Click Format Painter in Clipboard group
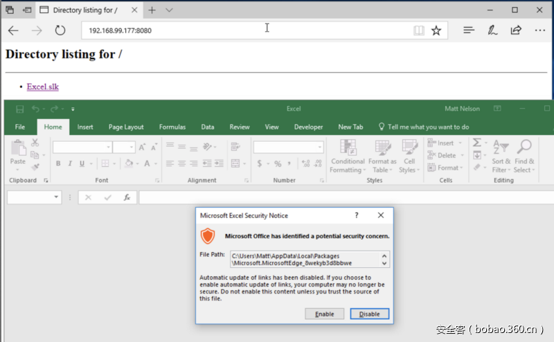The image size is (554, 342). 35,167
